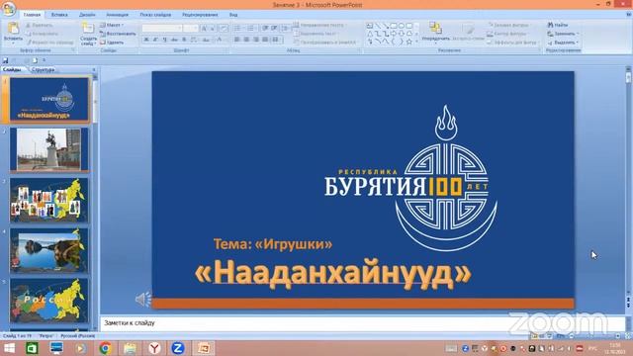Screen dimensions: 633x356
Task: Switch to the Дизайн ribbon tab
Action: tap(87, 15)
